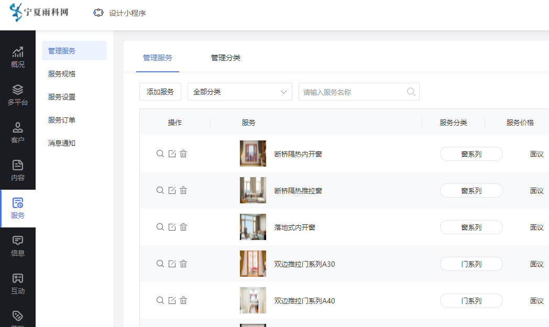The image size is (549, 327).
Task: Open thumbnail of 断桥隔热推拉窗
Action: [x=253, y=190]
